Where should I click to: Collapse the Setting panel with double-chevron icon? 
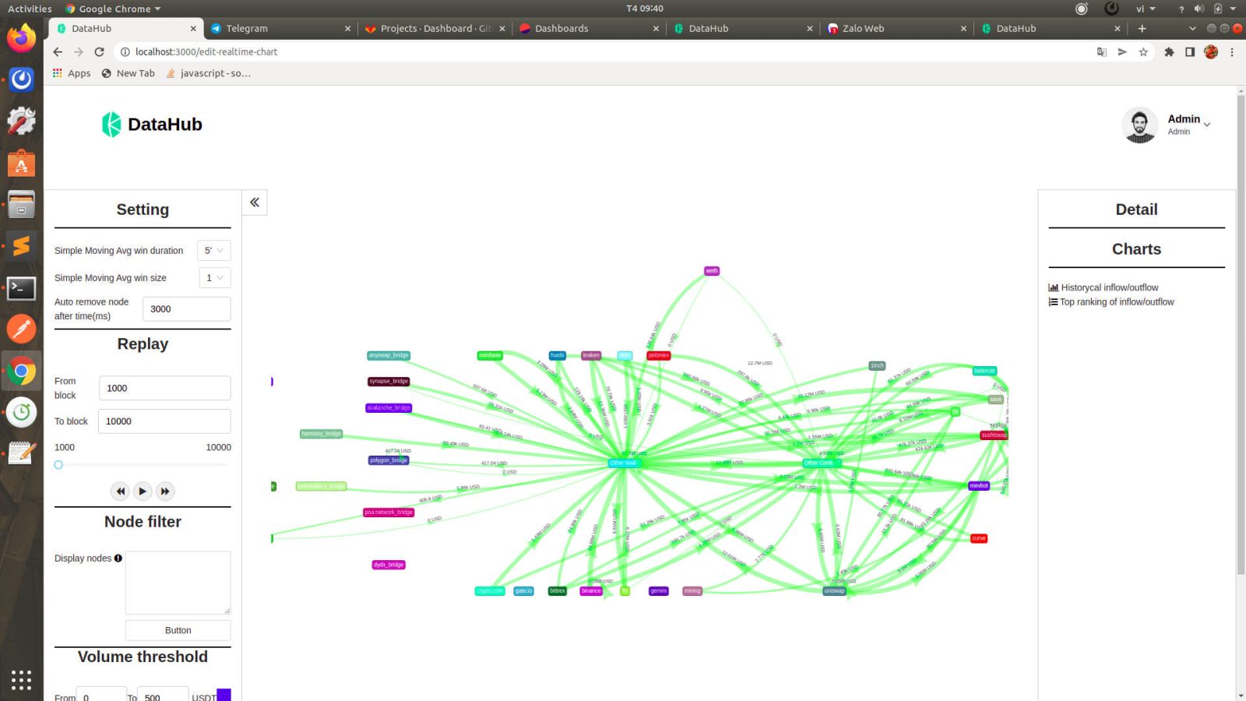(255, 203)
